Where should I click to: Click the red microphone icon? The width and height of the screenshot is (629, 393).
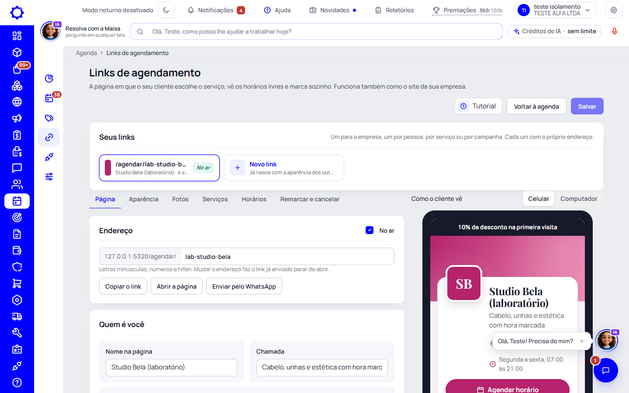click(x=615, y=31)
